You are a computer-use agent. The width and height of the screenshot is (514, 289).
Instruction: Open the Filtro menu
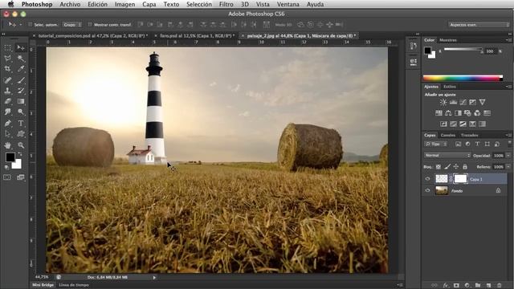[226, 4]
